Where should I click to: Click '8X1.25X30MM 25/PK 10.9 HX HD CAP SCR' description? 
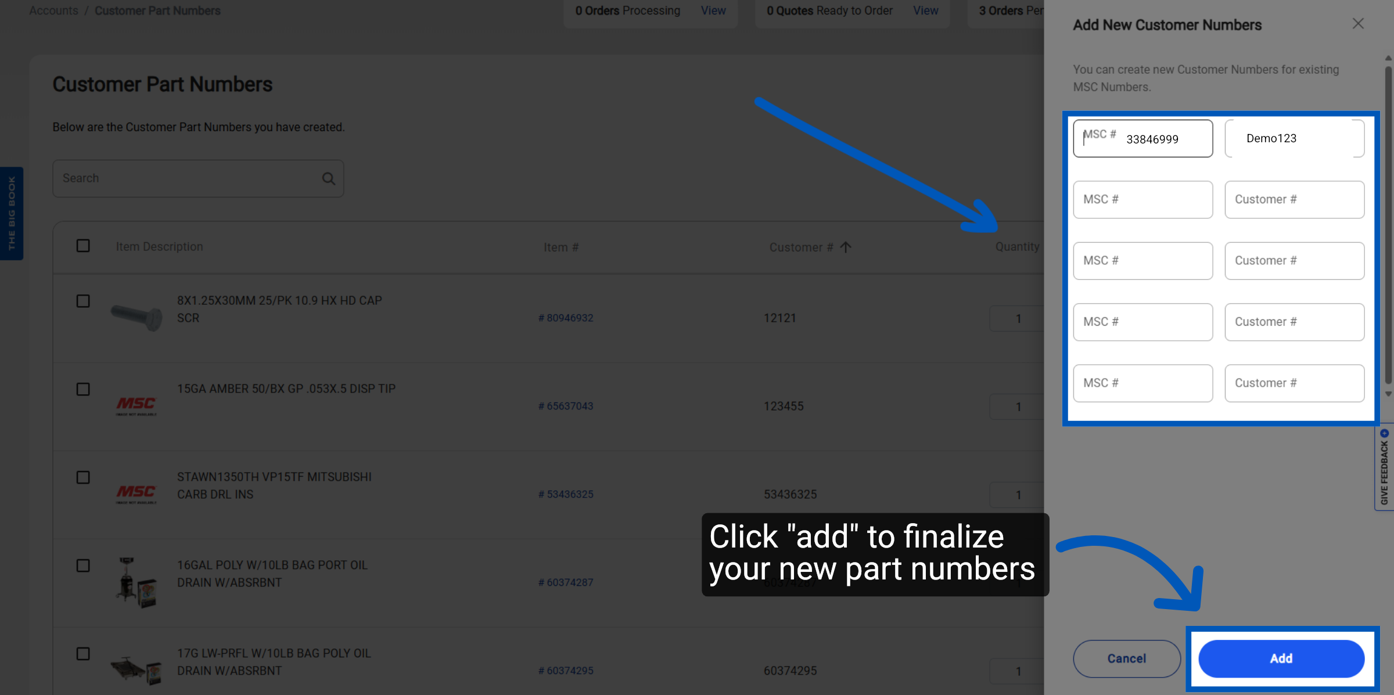(x=279, y=309)
